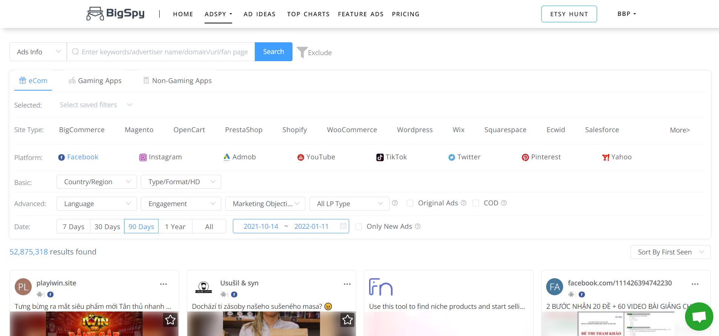Enable the Original Ads checkbox
The height and width of the screenshot is (336, 719).
click(x=410, y=203)
